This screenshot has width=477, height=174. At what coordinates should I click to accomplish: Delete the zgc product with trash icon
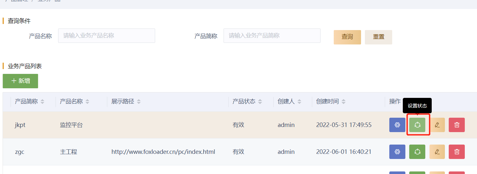(457, 152)
